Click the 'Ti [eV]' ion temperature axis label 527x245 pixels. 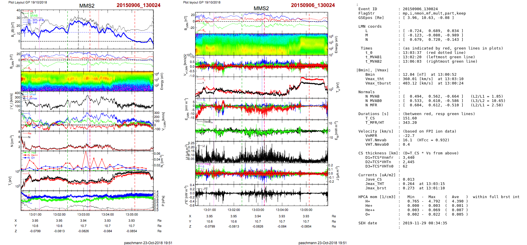click(10, 181)
